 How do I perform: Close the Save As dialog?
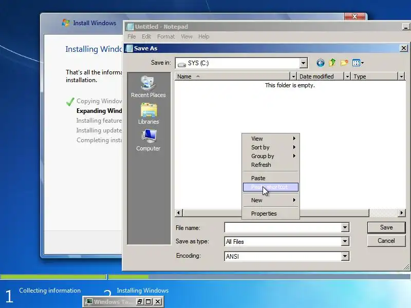404,48
